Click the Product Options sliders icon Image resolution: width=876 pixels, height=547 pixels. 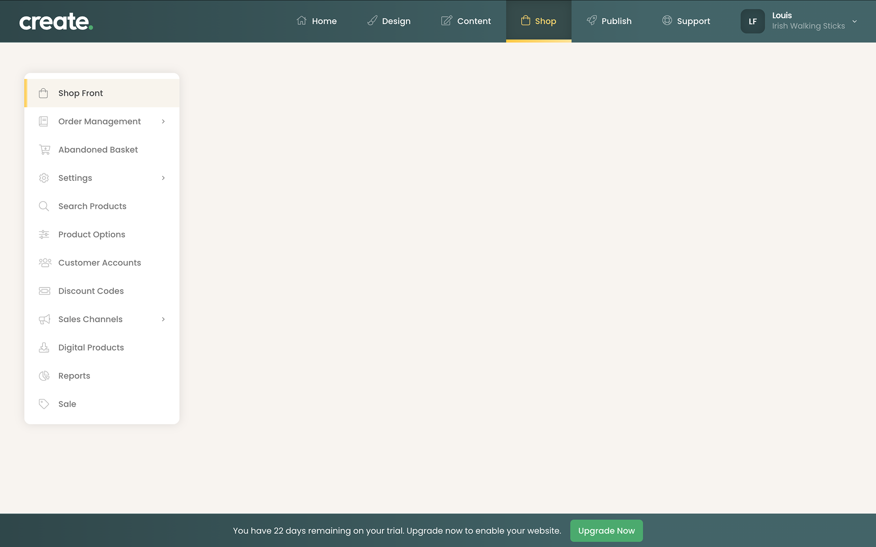point(44,235)
